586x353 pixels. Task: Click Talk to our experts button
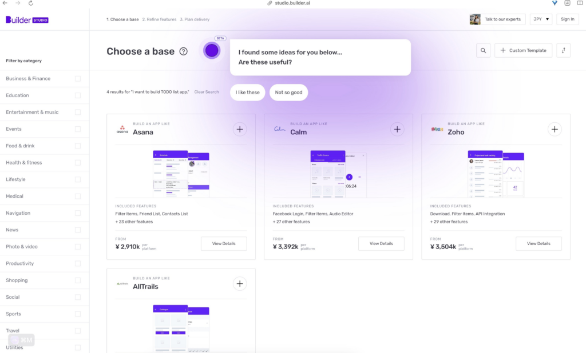(x=497, y=19)
